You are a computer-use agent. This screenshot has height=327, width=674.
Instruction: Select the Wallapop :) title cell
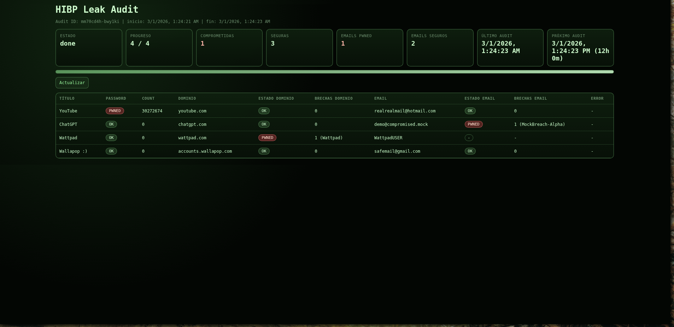(x=73, y=151)
